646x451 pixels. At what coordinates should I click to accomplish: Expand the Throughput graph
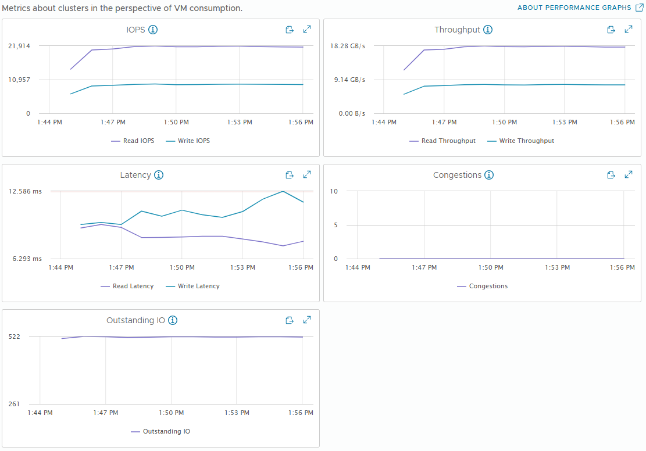(x=629, y=29)
